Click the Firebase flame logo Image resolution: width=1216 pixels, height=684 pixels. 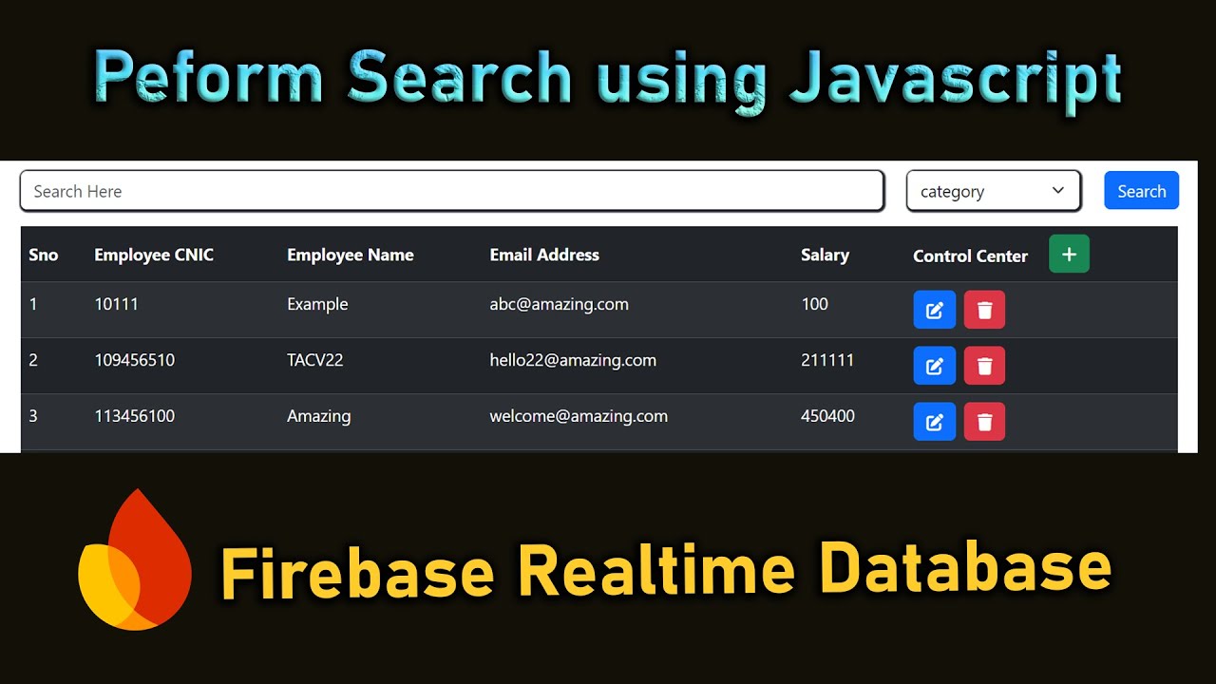[135, 559]
